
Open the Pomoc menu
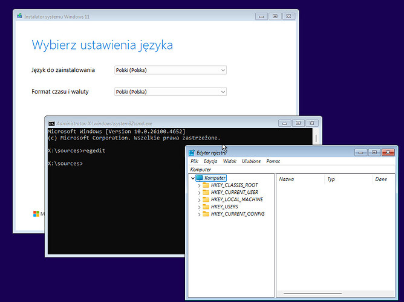[273, 161]
